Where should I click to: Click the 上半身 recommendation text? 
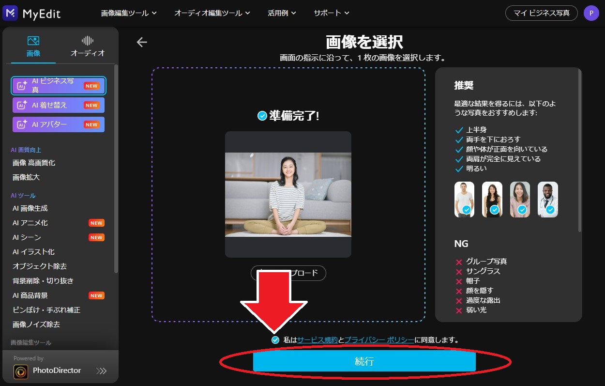point(476,130)
